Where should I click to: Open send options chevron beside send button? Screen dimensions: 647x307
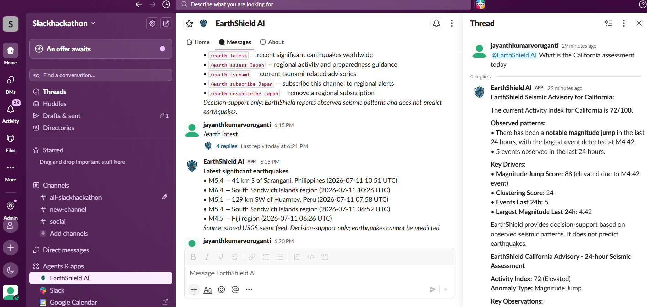(446, 289)
